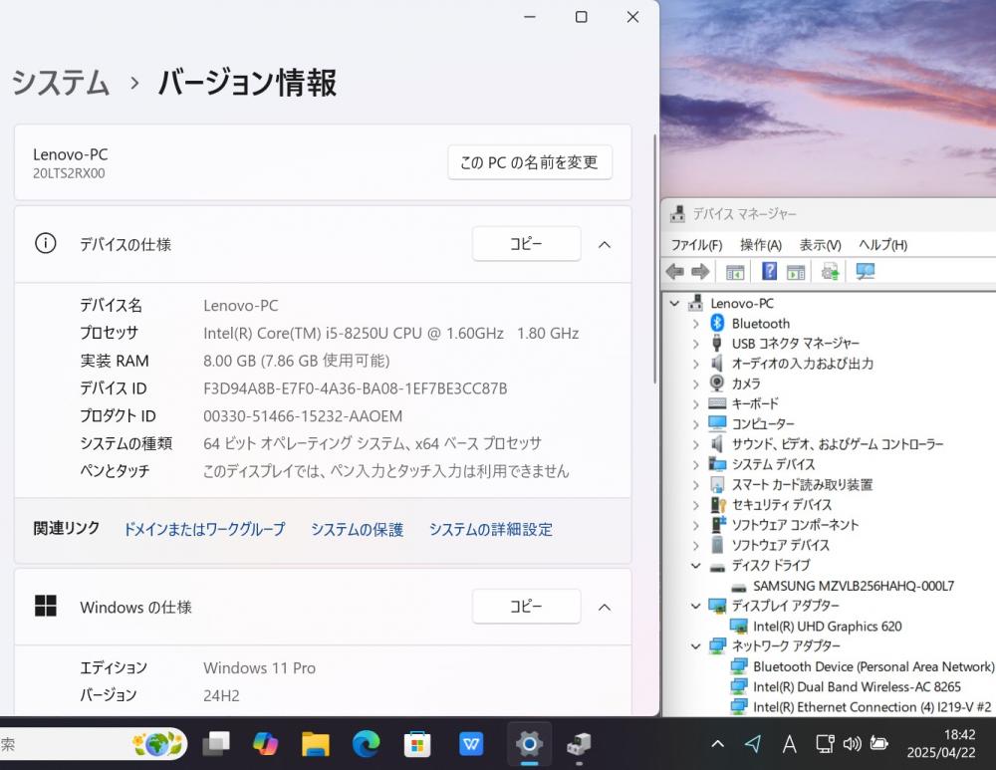
Task: Select the ディスプレイ アダプター icon
Action: coord(717,606)
